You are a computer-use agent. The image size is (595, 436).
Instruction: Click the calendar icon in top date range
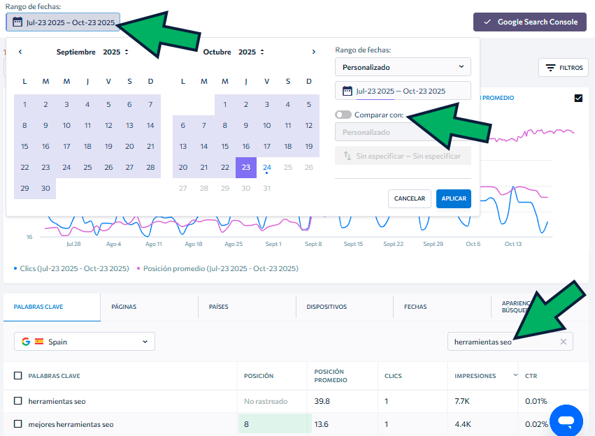tap(17, 22)
